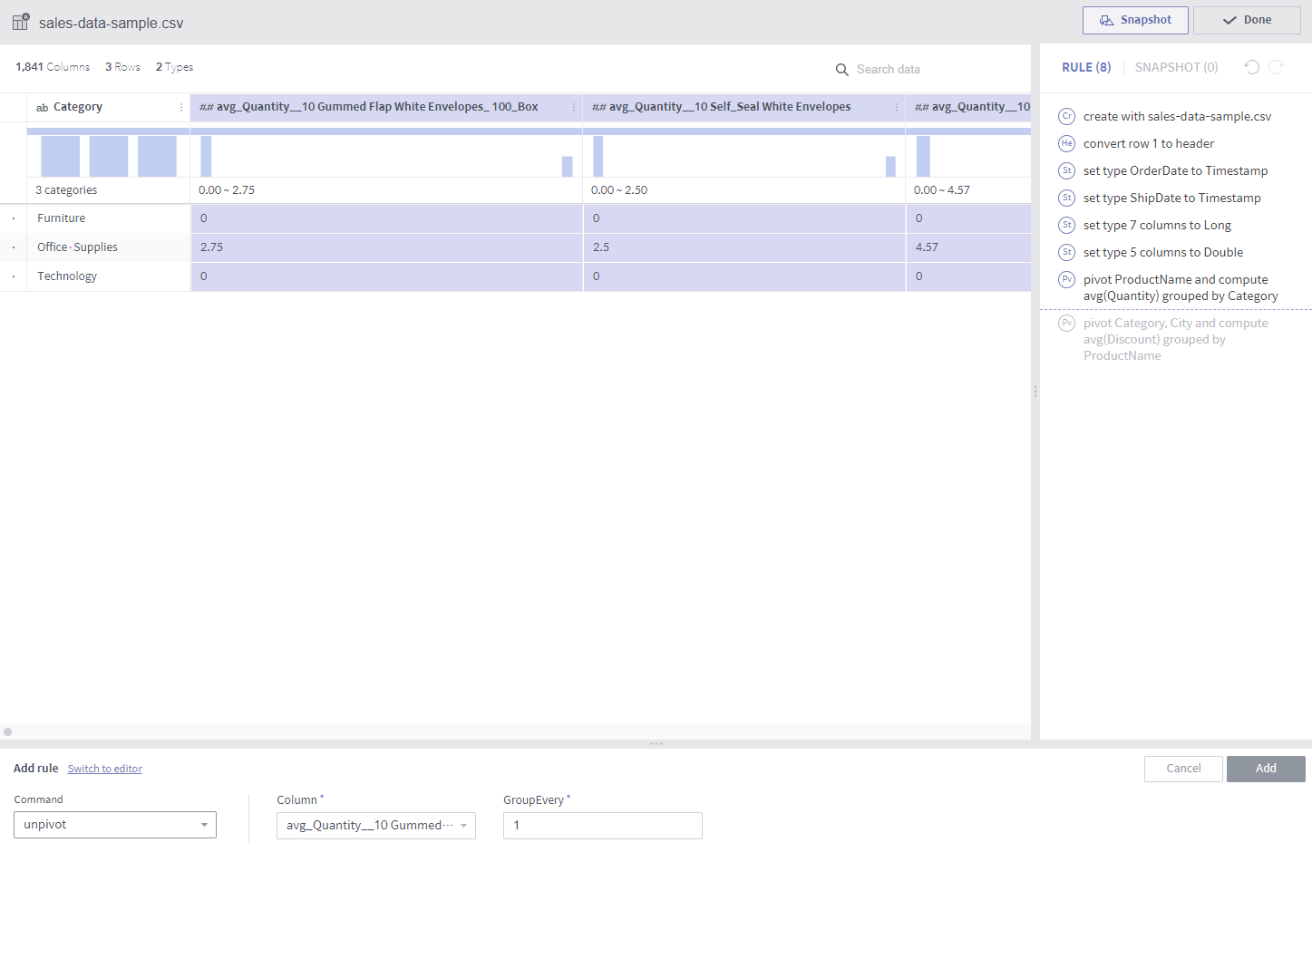Click the GroupEvery input field
Screen dimensions: 1312x978
pyautogui.click(x=603, y=826)
